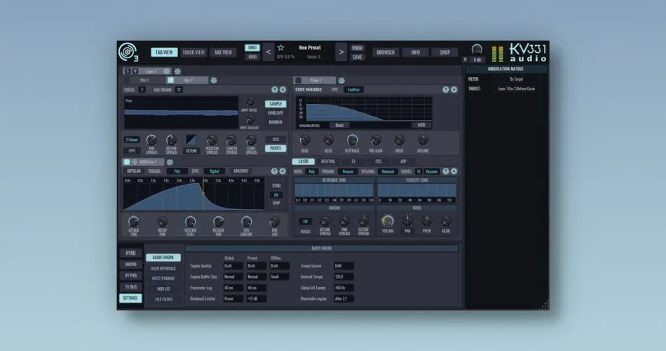Open the layer Voices Dynamic dropdown
Screen dimensions: 666x351
(432, 171)
